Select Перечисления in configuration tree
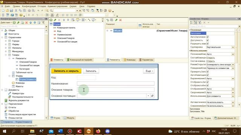This screenshot has height=135, width=241. 15,104
